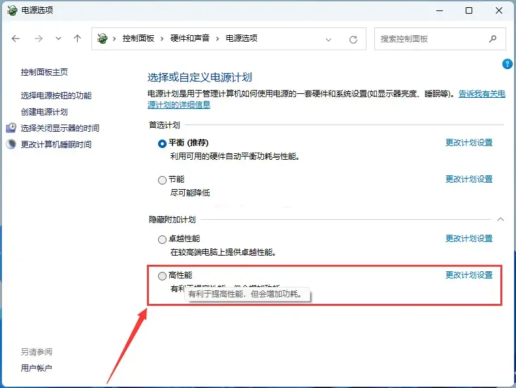Open 创建电源计划 link
Viewport: 516px width, 388px height.
point(44,112)
